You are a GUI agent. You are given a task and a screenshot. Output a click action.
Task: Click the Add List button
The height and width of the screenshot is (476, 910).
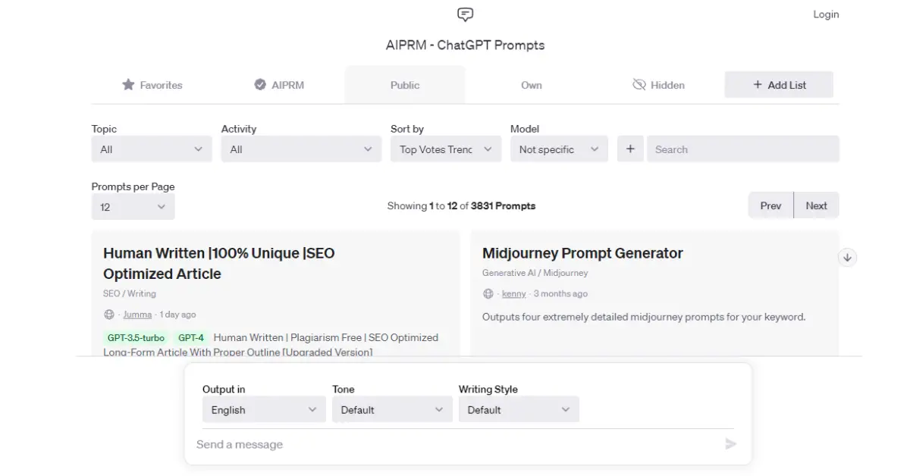(x=779, y=84)
